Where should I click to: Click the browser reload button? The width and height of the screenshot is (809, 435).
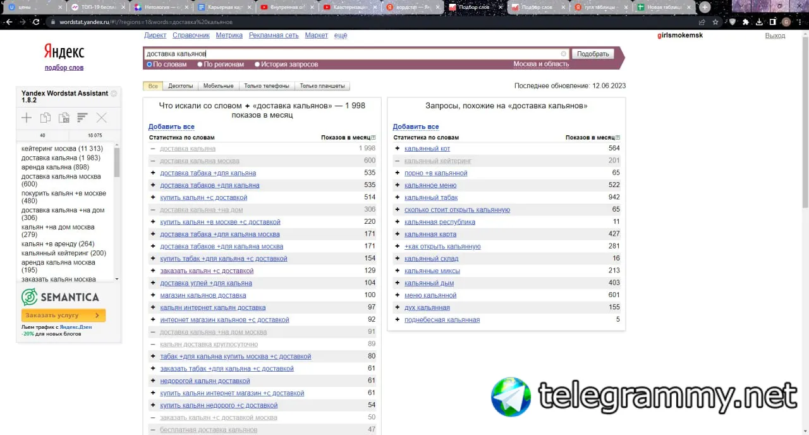[36, 21]
